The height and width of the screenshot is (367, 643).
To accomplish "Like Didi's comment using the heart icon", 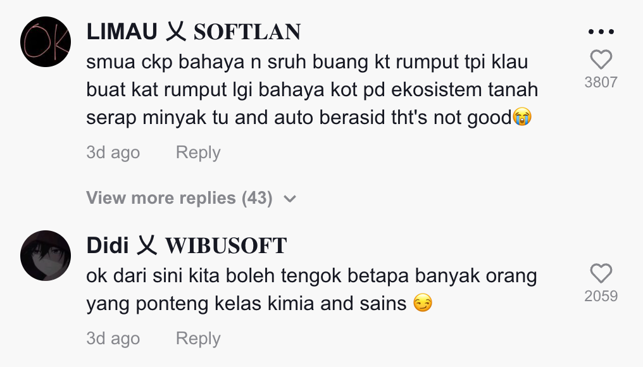I will point(601,273).
